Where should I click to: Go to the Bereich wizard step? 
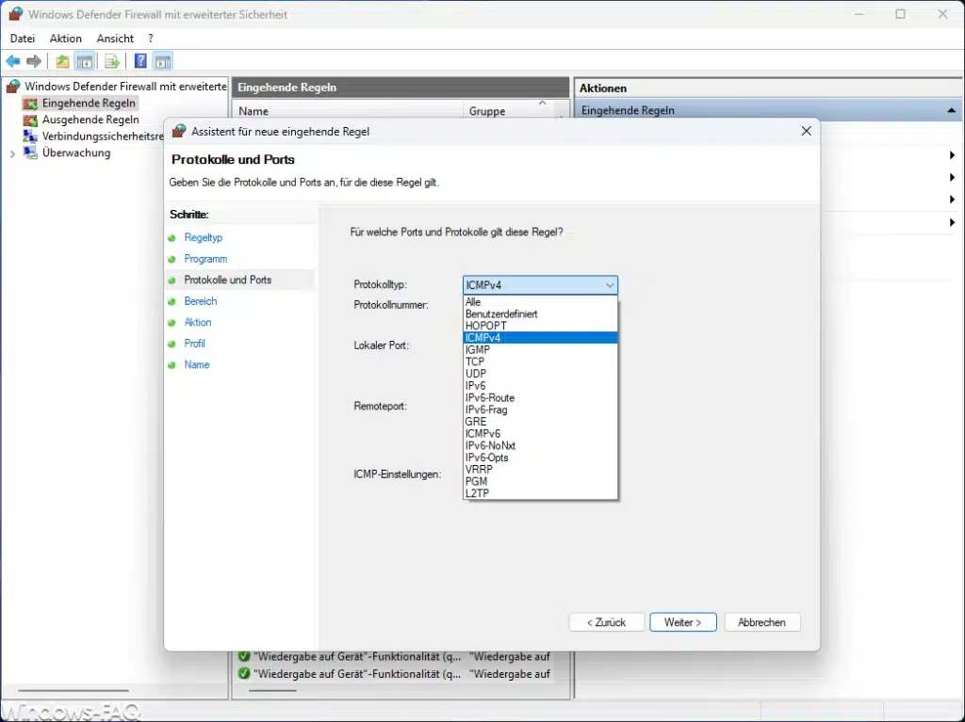(x=201, y=300)
